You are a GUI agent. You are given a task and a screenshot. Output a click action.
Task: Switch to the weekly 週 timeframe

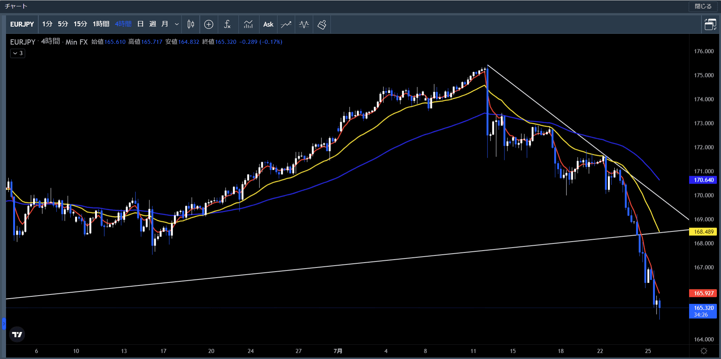[x=152, y=24]
